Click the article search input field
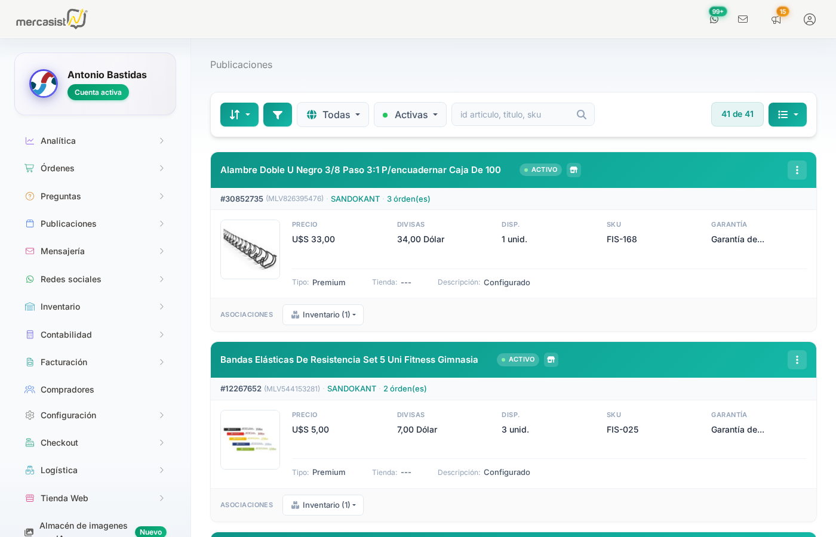The height and width of the screenshot is (537, 836). point(514,115)
